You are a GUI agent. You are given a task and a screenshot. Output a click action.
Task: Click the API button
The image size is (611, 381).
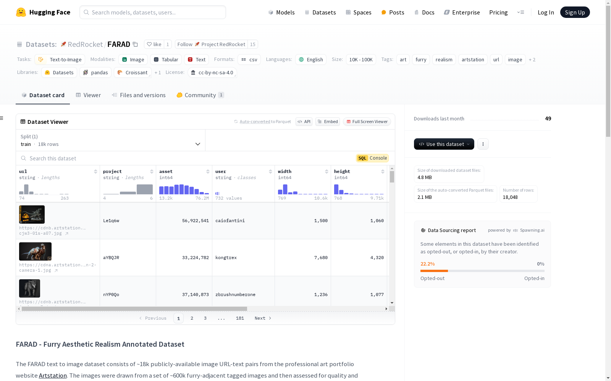(x=304, y=122)
